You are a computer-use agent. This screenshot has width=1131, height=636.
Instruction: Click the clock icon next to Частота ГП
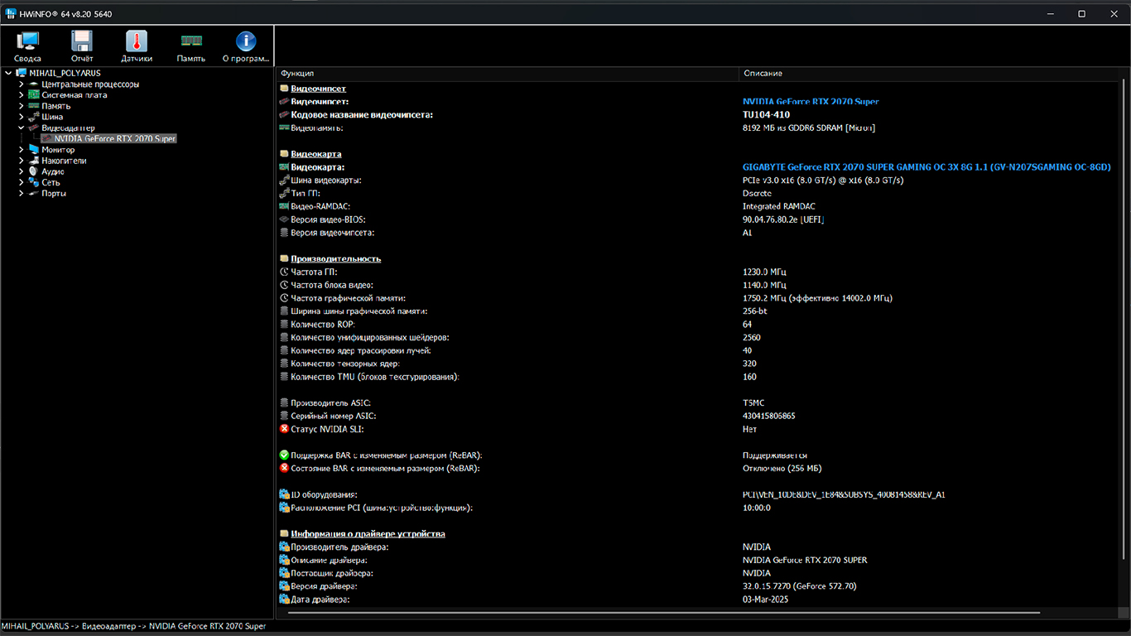tap(284, 272)
